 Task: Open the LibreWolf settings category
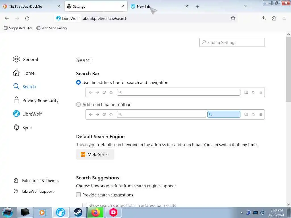[x=28, y=114]
